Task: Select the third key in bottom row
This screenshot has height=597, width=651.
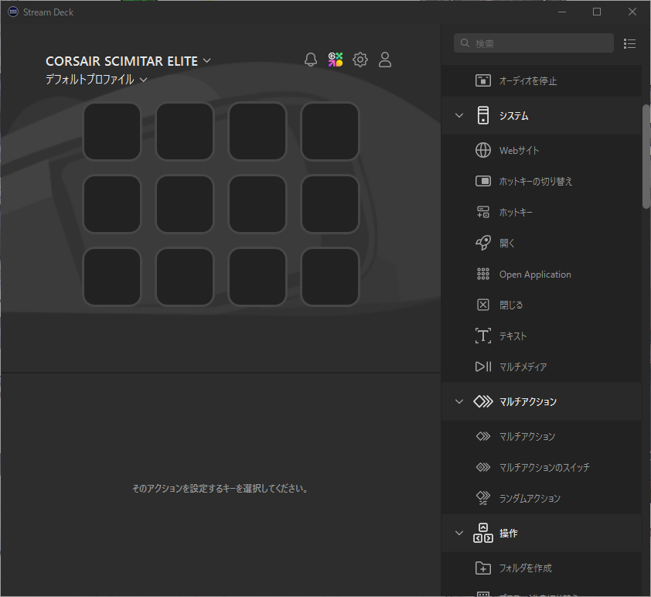Action: 257,277
